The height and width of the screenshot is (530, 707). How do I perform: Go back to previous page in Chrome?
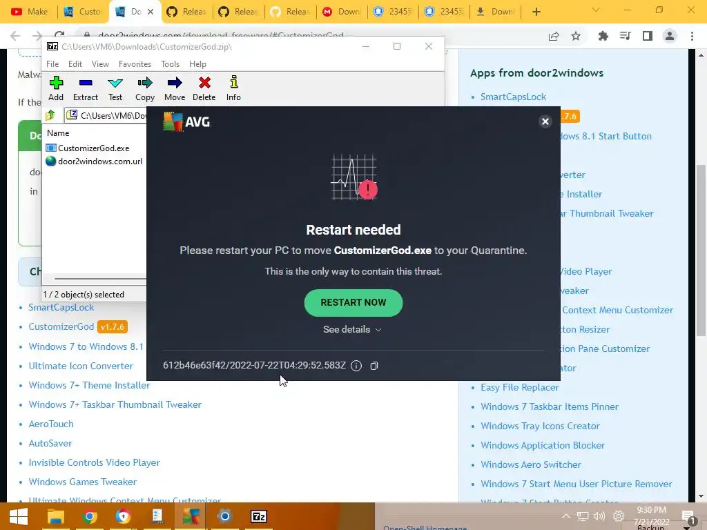click(x=15, y=36)
